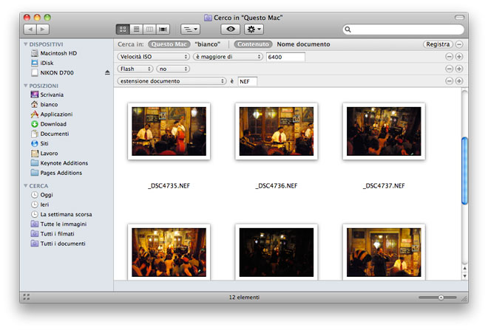488x330 pixels.
Task: Open iDisk in the sidebar
Action: 47,63
